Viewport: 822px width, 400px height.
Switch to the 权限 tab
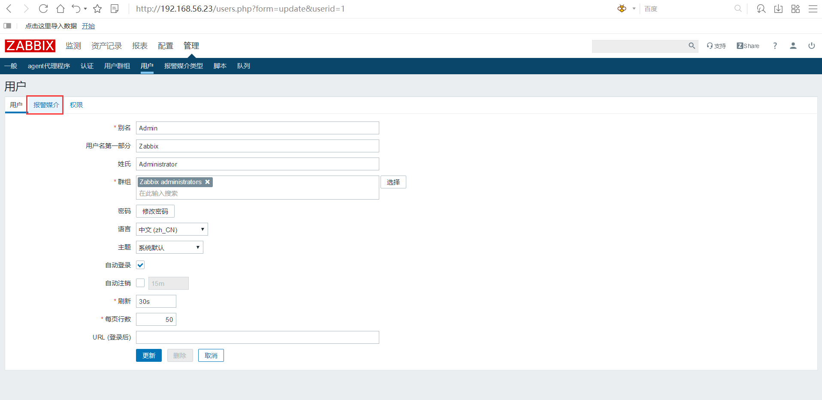76,105
